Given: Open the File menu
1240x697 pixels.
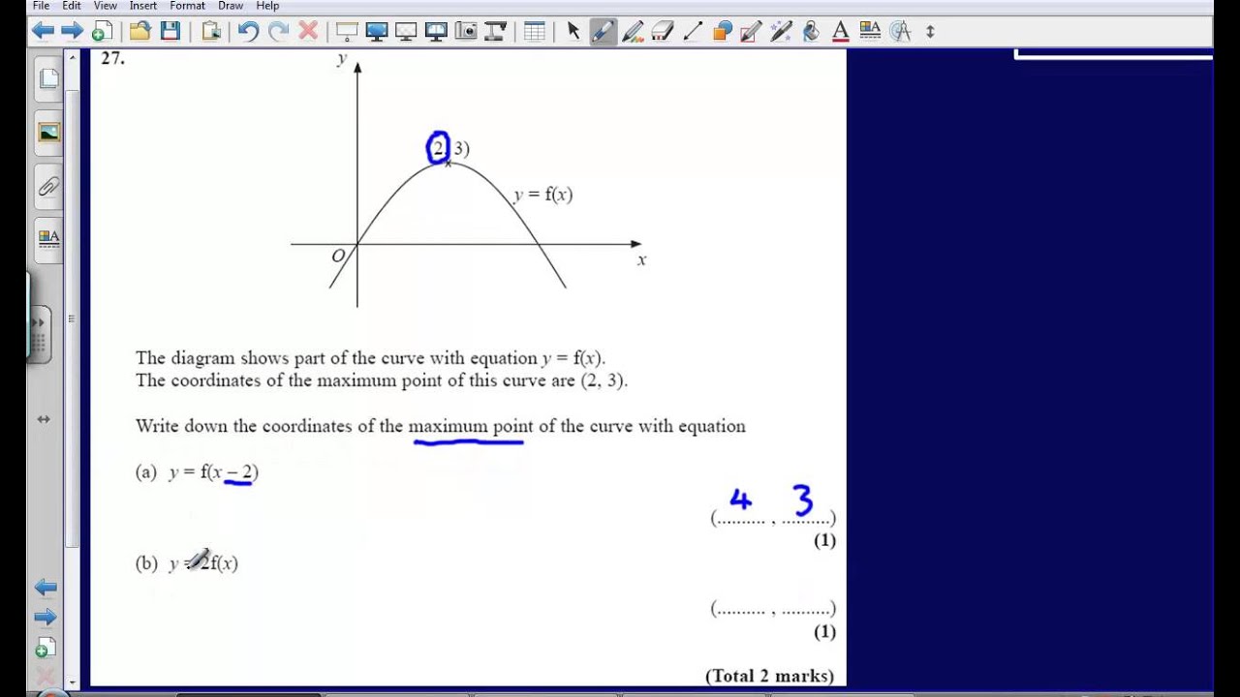Looking at the screenshot, I should tap(41, 6).
